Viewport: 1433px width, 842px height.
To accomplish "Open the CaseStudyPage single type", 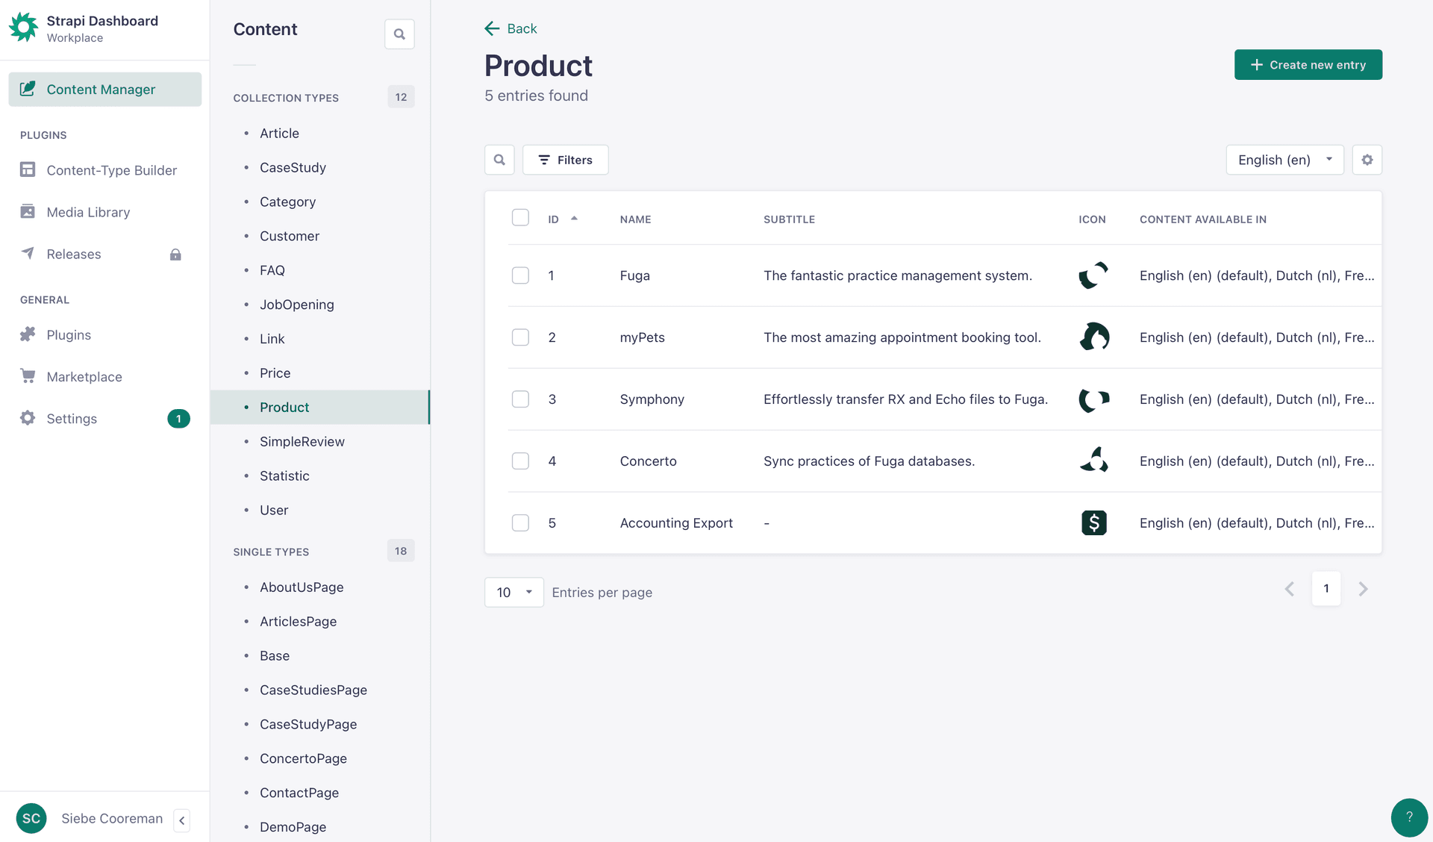I will (308, 725).
